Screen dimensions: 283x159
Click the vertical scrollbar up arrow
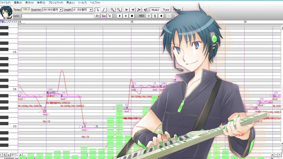pyautogui.click(x=282, y=28)
